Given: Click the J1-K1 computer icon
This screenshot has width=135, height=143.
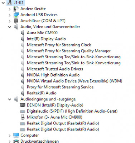Looking at the screenshot, I should pyautogui.click(x=10, y=3).
